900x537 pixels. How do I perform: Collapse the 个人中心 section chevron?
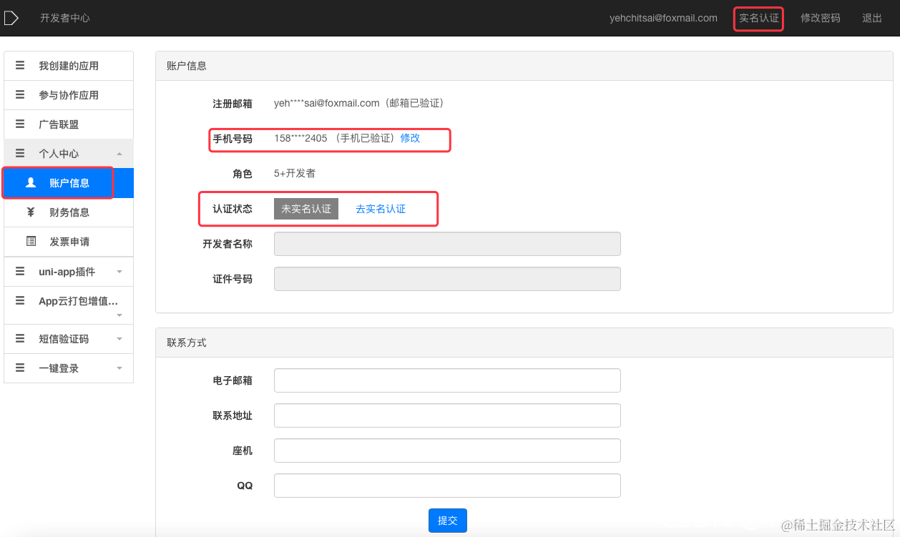tap(120, 153)
